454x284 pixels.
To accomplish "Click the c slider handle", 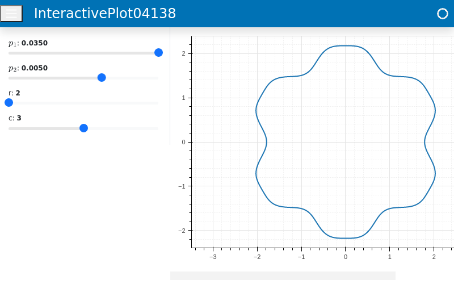I will pos(83,128).
